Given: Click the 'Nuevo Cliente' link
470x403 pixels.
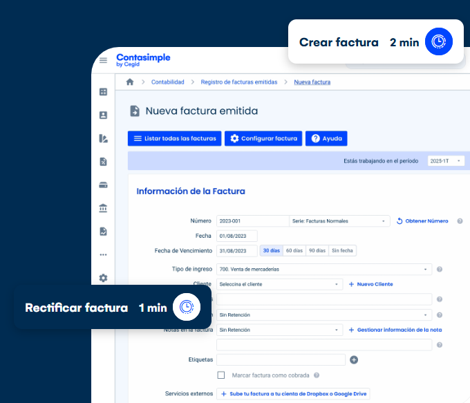Looking at the screenshot, I should 371,284.
